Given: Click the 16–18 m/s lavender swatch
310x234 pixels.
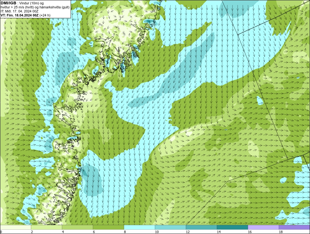Looking at the screenshot, I should click(x=263, y=227).
